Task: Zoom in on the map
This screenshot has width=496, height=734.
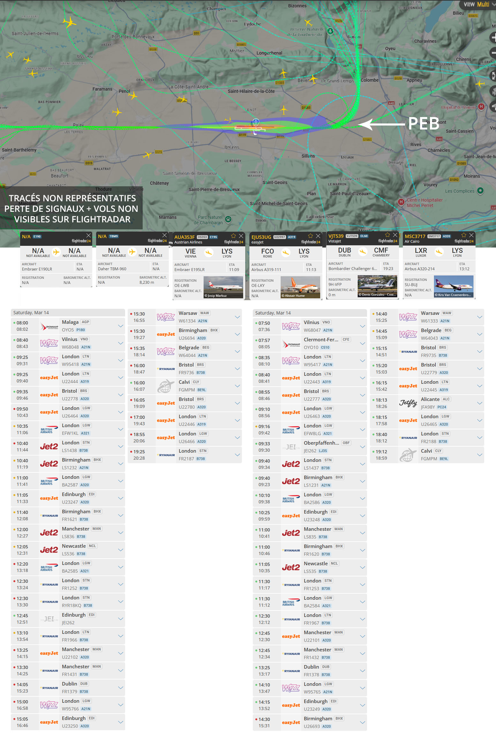Action: click(x=493, y=37)
